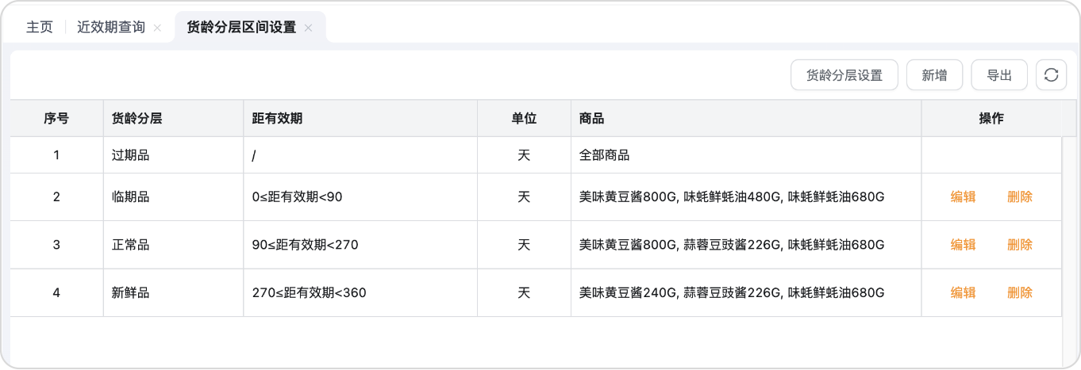The height and width of the screenshot is (370, 1081).
Task: Delete the 正常品 row
Action: 1020,245
